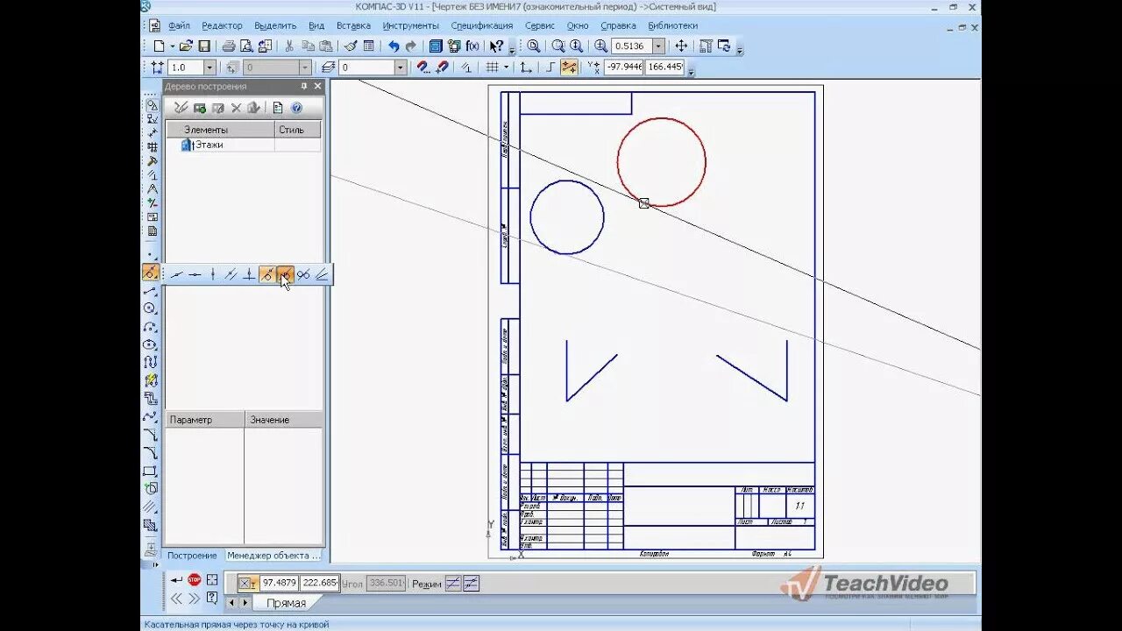The height and width of the screenshot is (631, 1122).
Task: Toggle the local coordinate system button
Action: 525,67
